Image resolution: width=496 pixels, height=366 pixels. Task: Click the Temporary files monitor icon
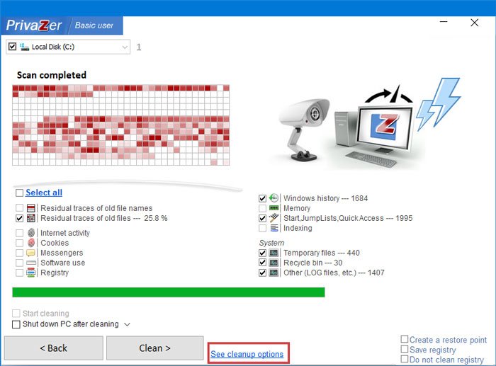[274, 253]
